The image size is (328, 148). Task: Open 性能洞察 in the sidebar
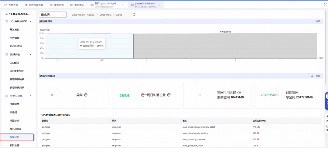(15, 104)
